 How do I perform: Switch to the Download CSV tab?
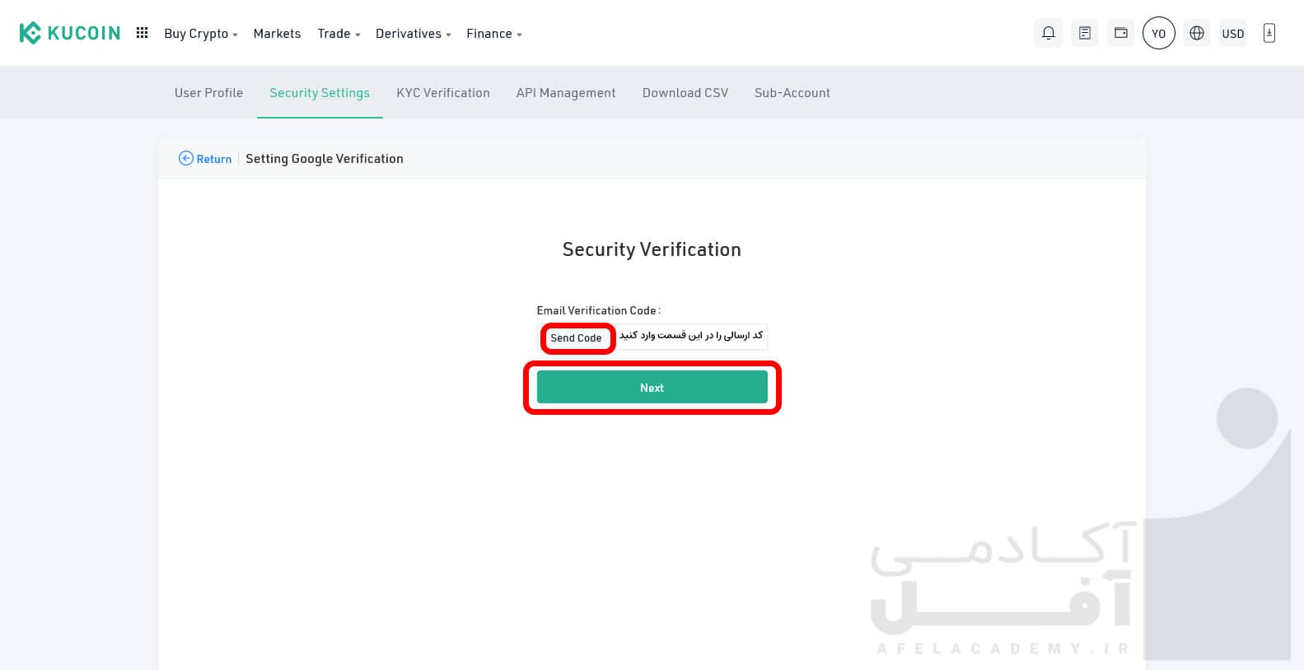[685, 93]
